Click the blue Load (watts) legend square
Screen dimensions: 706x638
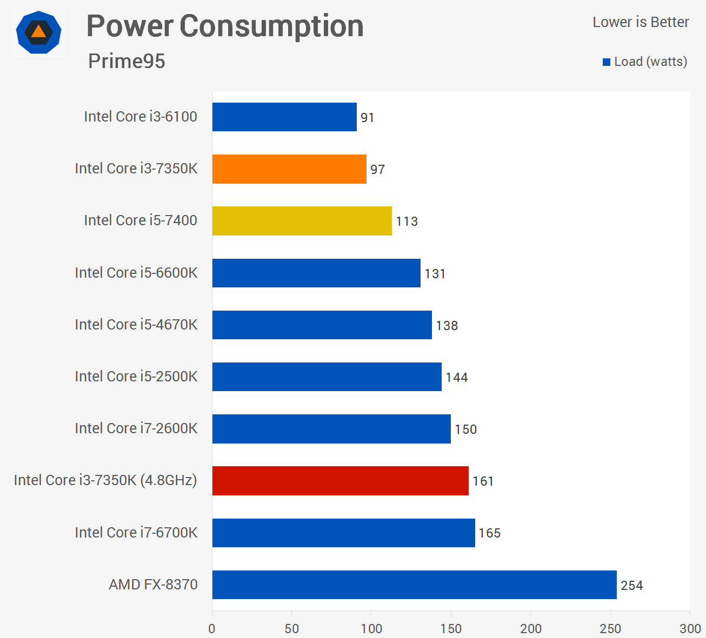(x=607, y=62)
